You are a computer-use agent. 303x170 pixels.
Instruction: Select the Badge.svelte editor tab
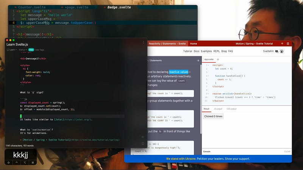pos(119,7)
